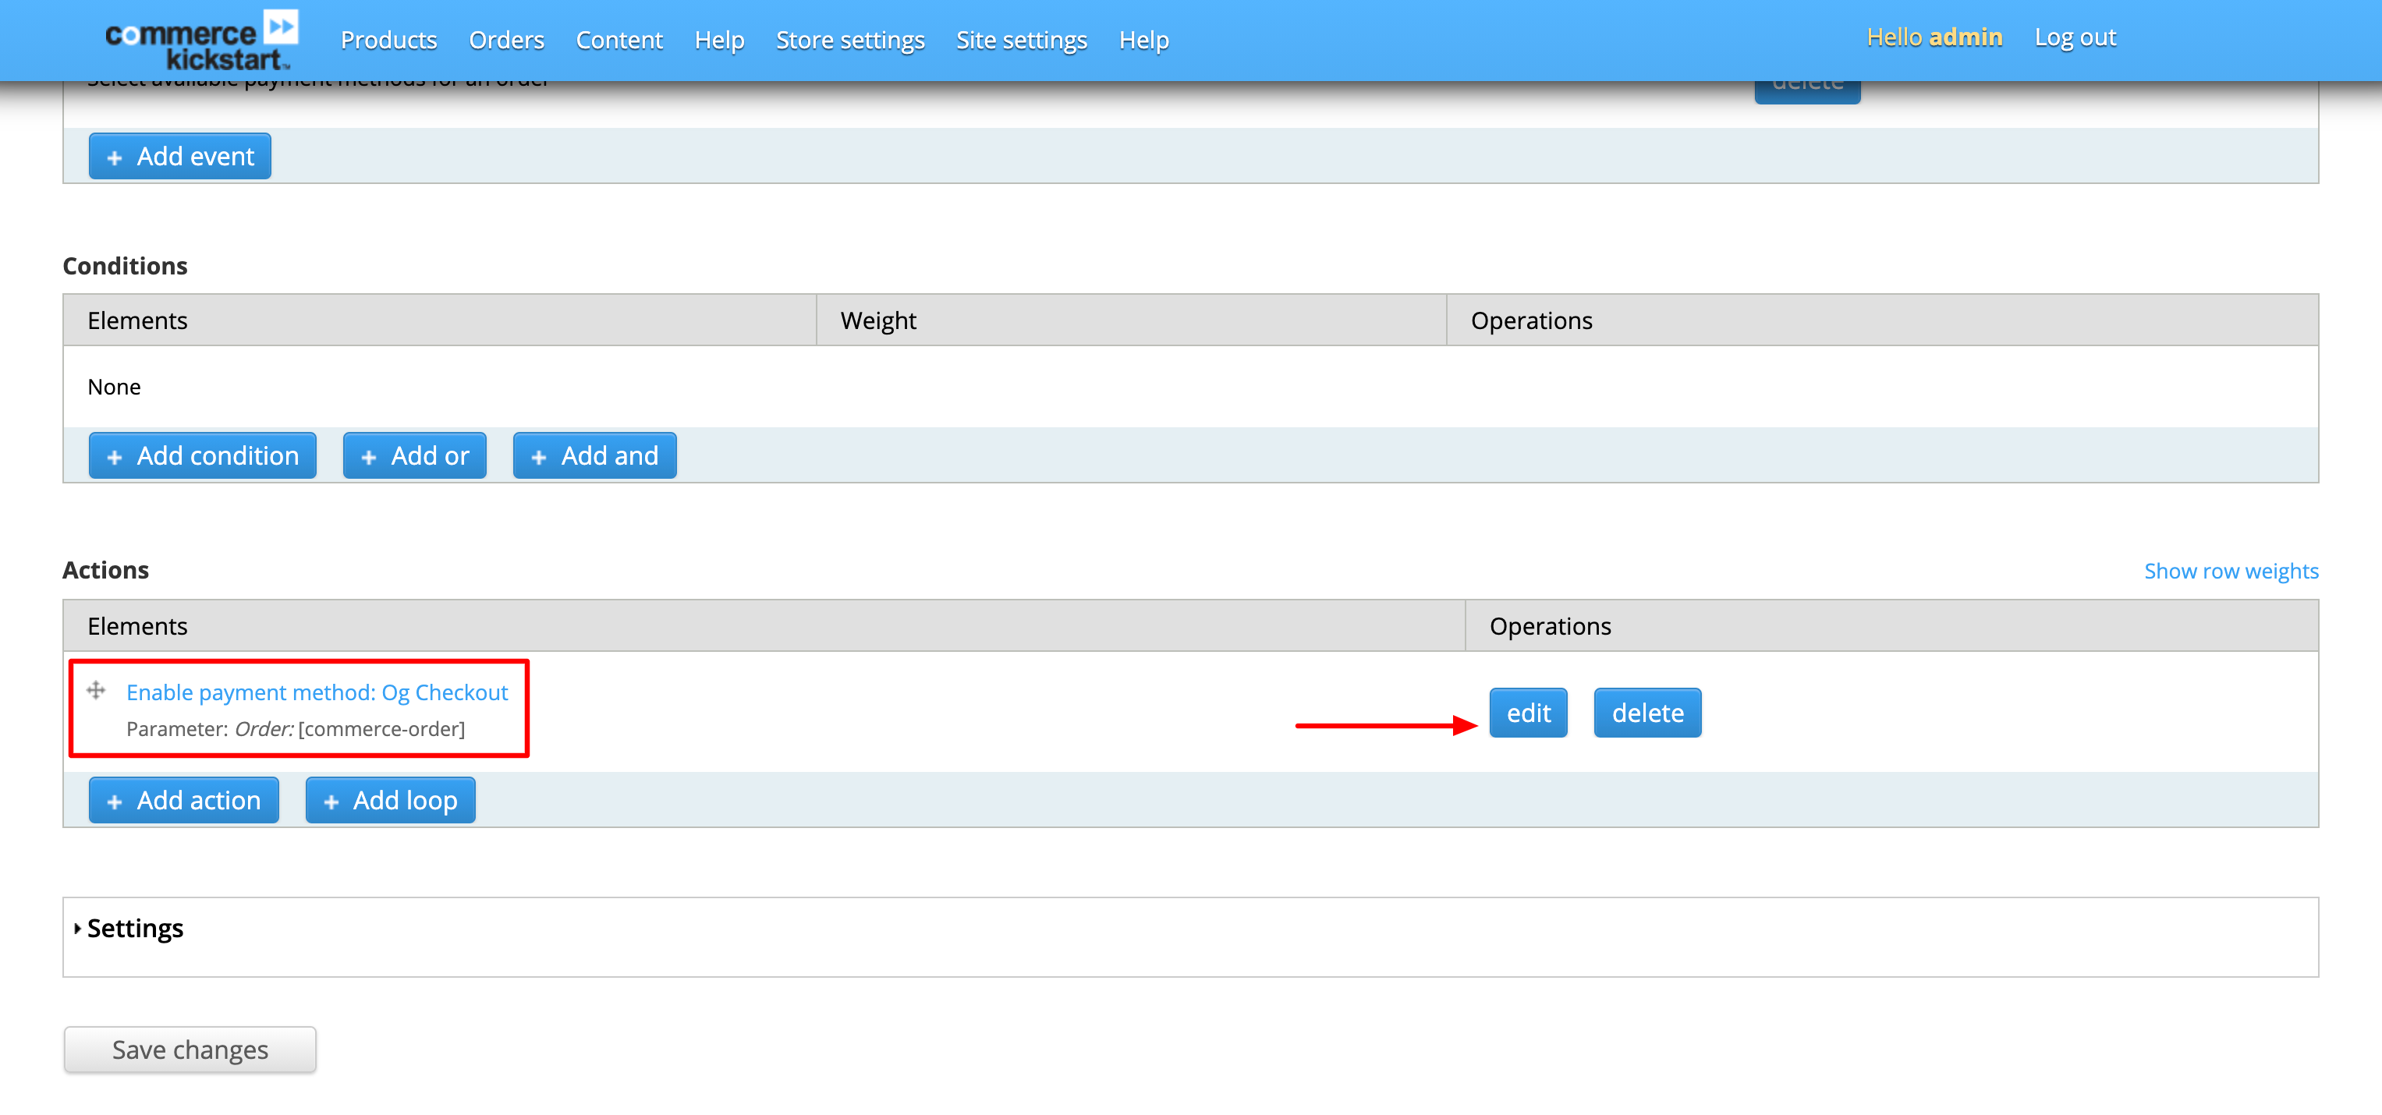The height and width of the screenshot is (1115, 2382).
Task: Open the Products menu
Action: [x=388, y=40]
